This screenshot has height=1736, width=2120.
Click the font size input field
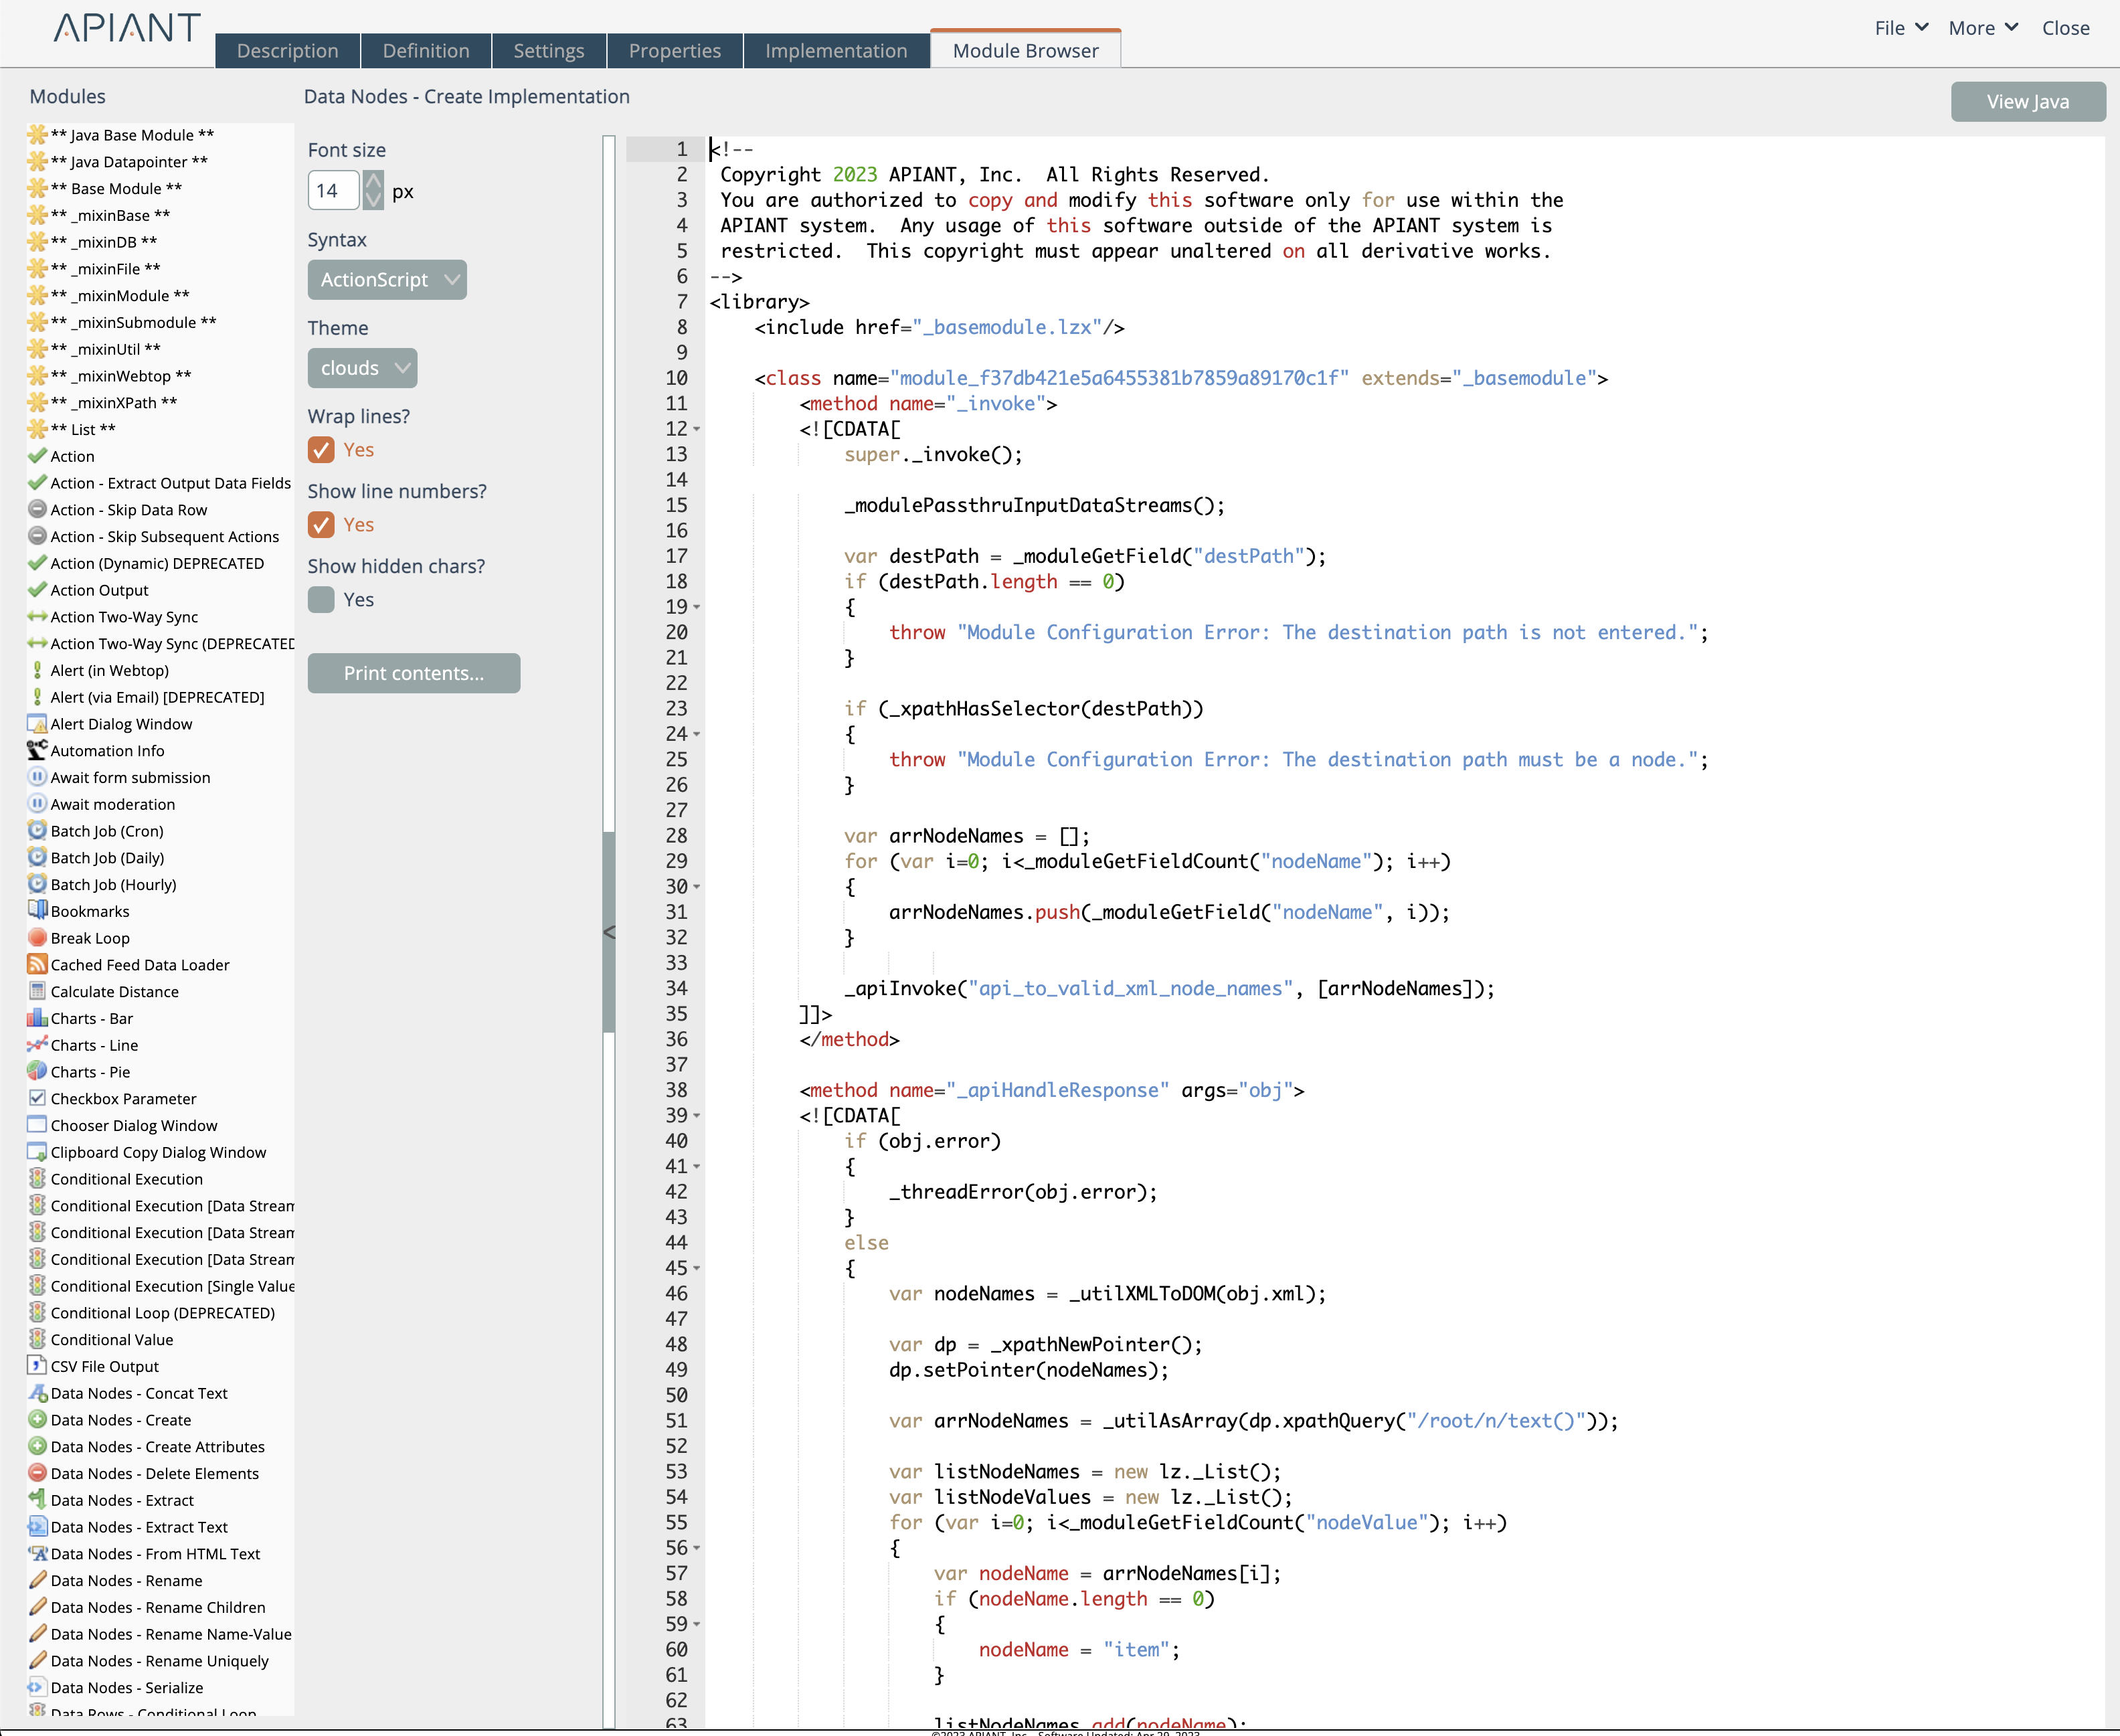[x=332, y=191]
